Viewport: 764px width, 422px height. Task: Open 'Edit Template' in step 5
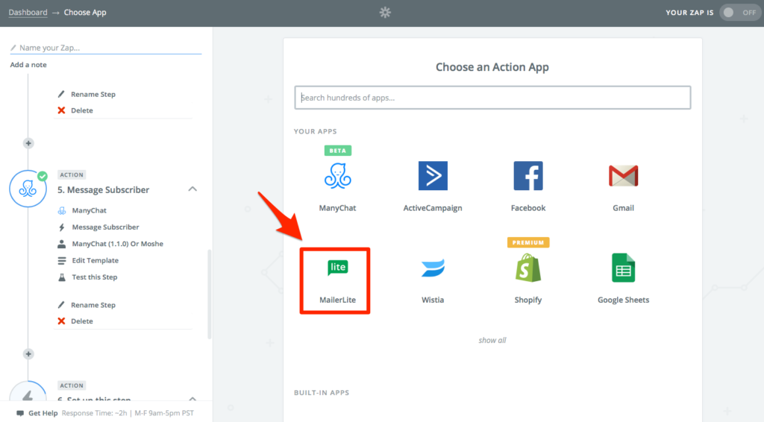95,260
